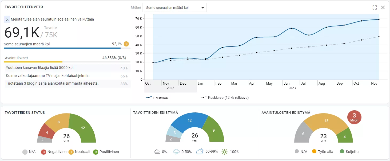
Task: Click the yellow arrow icon beside 92,1%
Action: [126, 44]
